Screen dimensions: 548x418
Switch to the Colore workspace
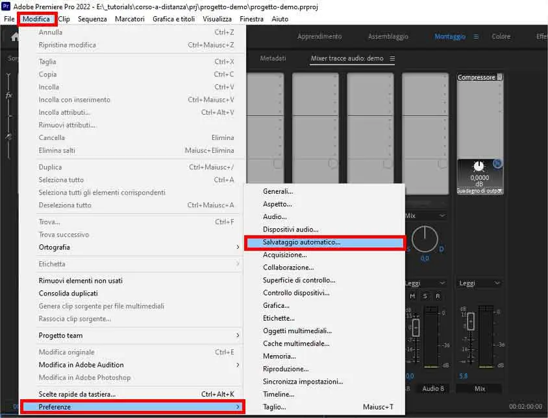(x=501, y=36)
